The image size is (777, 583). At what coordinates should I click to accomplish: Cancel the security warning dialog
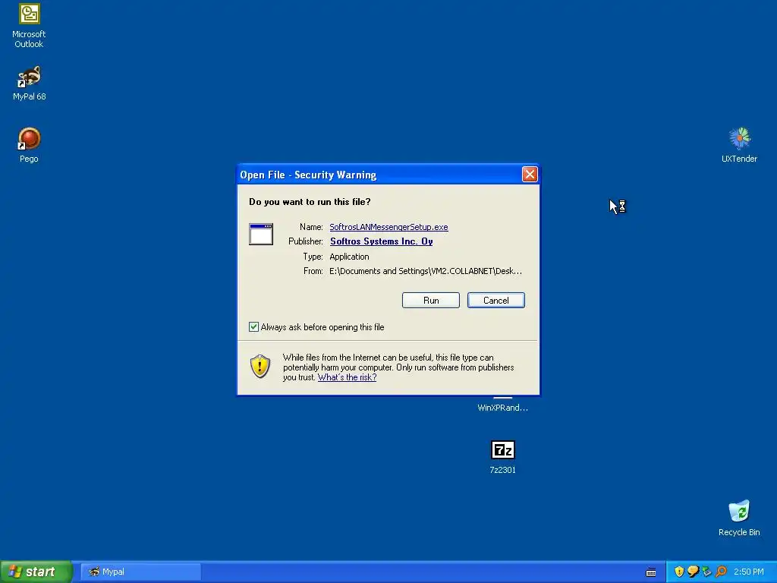pos(496,300)
